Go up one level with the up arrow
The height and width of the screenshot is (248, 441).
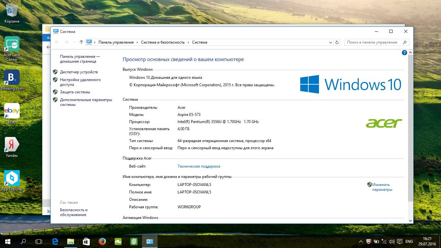pyautogui.click(x=81, y=42)
